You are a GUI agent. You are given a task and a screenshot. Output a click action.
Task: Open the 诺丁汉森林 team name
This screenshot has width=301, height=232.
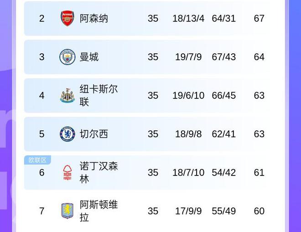(99, 172)
